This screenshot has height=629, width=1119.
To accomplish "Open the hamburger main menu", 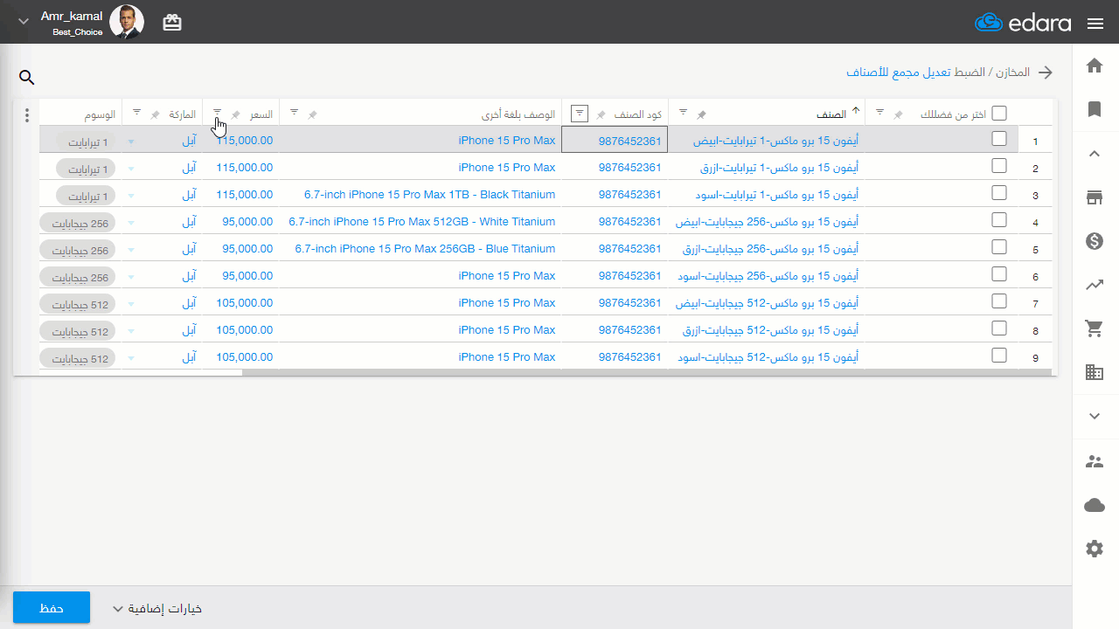I will [1095, 24].
